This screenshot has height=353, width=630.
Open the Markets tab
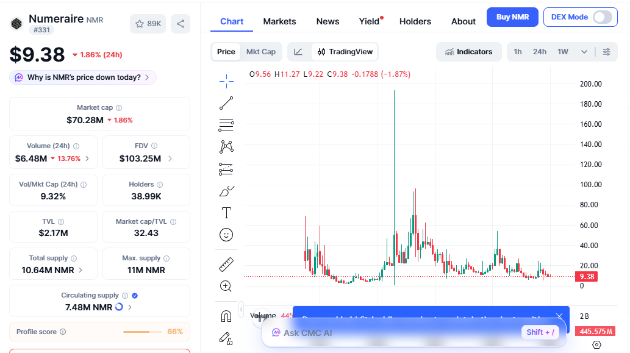tap(279, 21)
